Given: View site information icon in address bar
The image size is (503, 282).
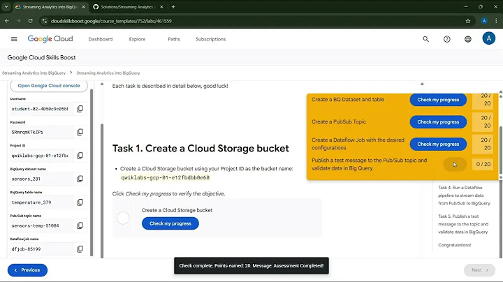Looking at the screenshot, I should click(x=45, y=21).
